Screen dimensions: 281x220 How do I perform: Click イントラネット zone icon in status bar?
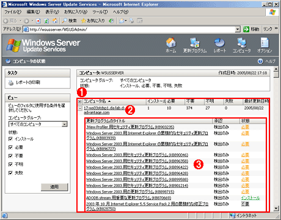click(x=232, y=215)
